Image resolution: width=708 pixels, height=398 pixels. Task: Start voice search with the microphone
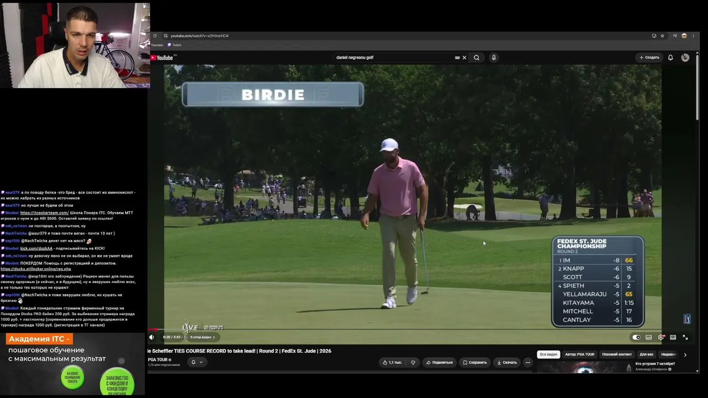494,57
